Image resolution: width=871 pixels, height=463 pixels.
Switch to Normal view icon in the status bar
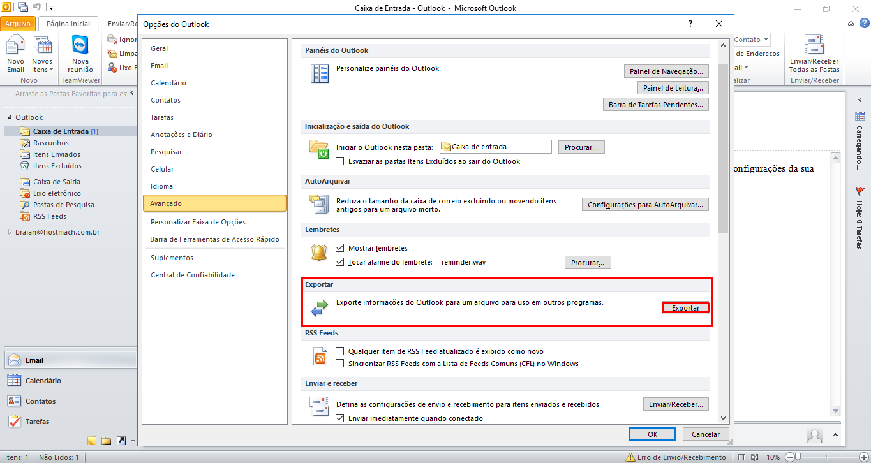point(742,457)
